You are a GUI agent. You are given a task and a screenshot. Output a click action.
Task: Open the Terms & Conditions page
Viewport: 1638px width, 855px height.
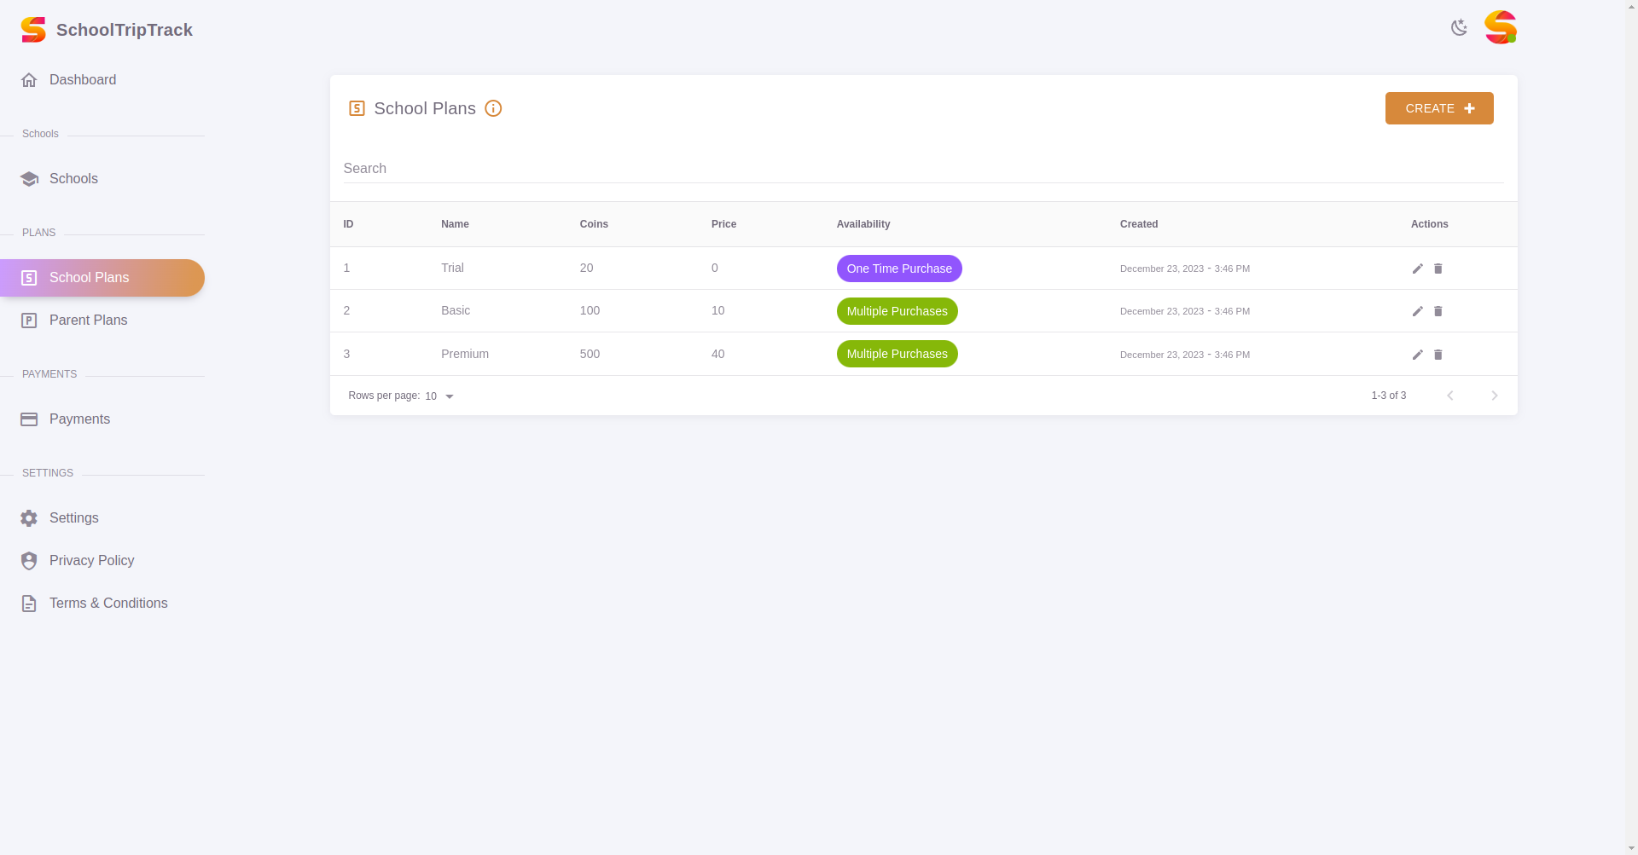click(x=108, y=604)
